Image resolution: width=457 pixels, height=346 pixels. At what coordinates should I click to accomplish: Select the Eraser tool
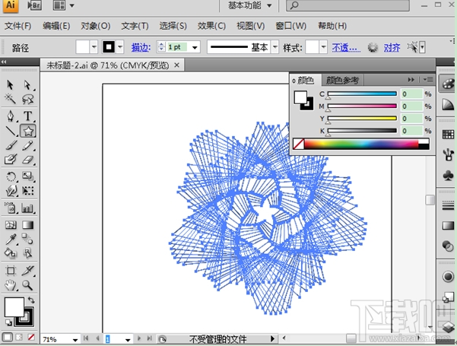pyautogui.click(x=27, y=160)
